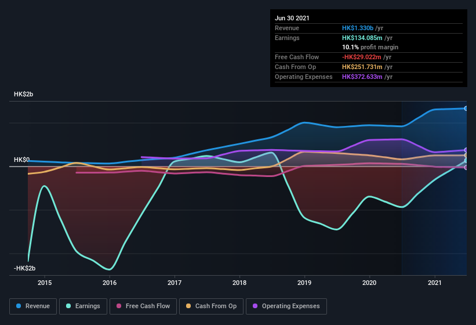The height and width of the screenshot is (325, 476).
Task: Click the Jun 30 2021 tooltip date
Action: tap(292, 18)
